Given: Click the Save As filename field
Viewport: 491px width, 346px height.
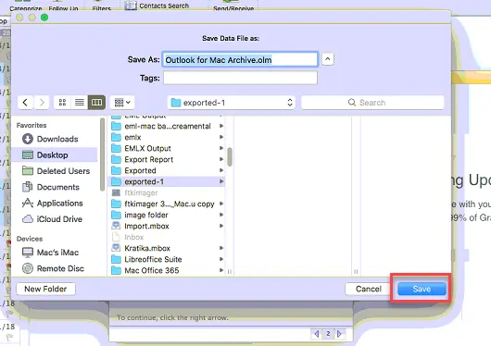Looking at the screenshot, I should point(240,59).
